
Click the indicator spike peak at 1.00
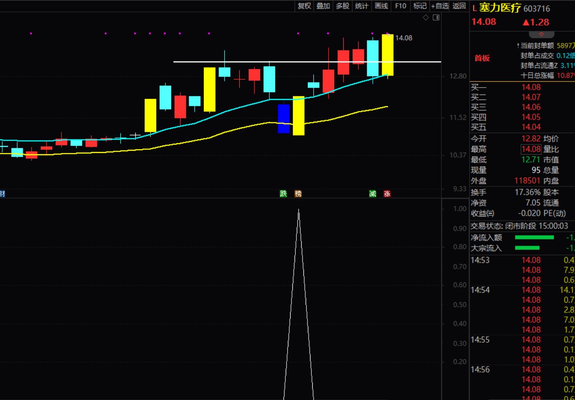click(299, 210)
